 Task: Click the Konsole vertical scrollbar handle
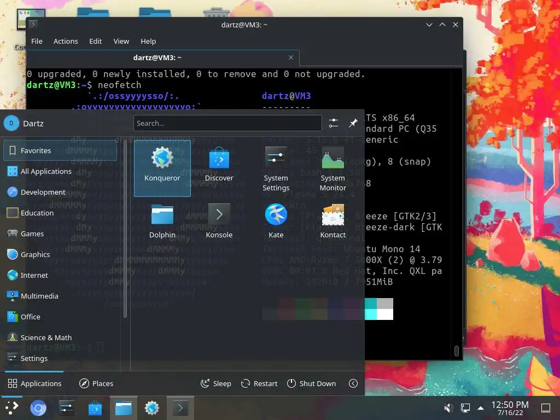click(x=456, y=351)
